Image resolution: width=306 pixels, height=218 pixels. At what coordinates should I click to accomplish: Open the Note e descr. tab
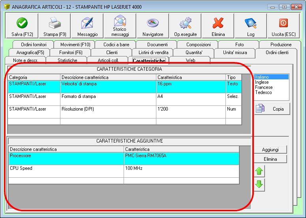click(x=25, y=60)
